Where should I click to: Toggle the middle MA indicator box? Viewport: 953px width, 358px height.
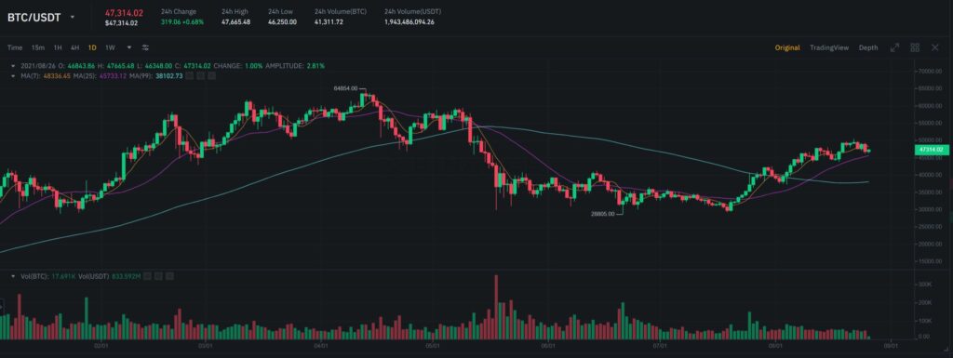click(201, 76)
